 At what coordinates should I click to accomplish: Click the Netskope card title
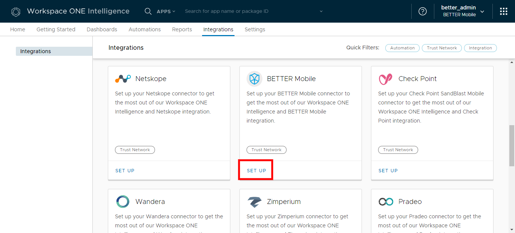pyautogui.click(x=151, y=79)
